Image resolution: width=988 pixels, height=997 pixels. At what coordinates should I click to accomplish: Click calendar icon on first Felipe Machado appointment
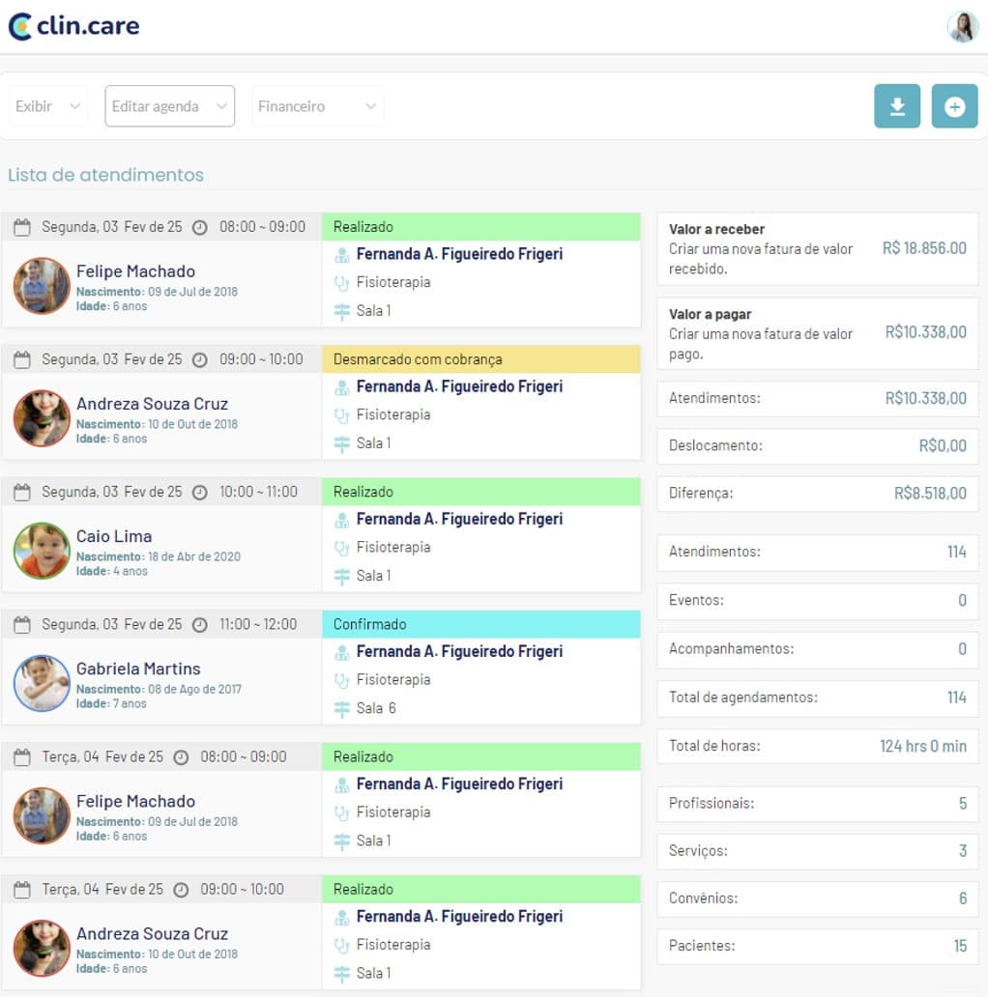tap(22, 228)
